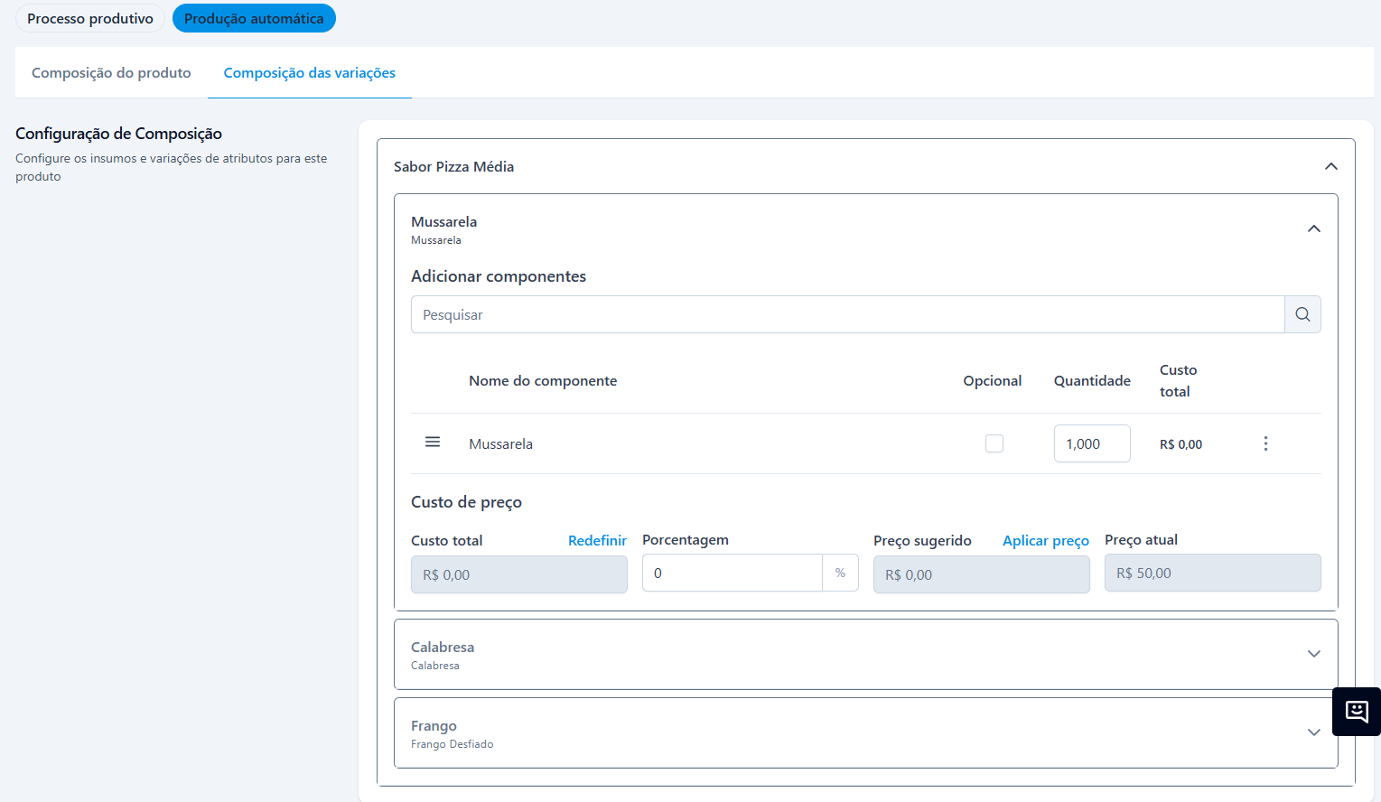Screen dimensions: 1381x802
Task: Select the Composição das variações tab
Action: coord(309,73)
